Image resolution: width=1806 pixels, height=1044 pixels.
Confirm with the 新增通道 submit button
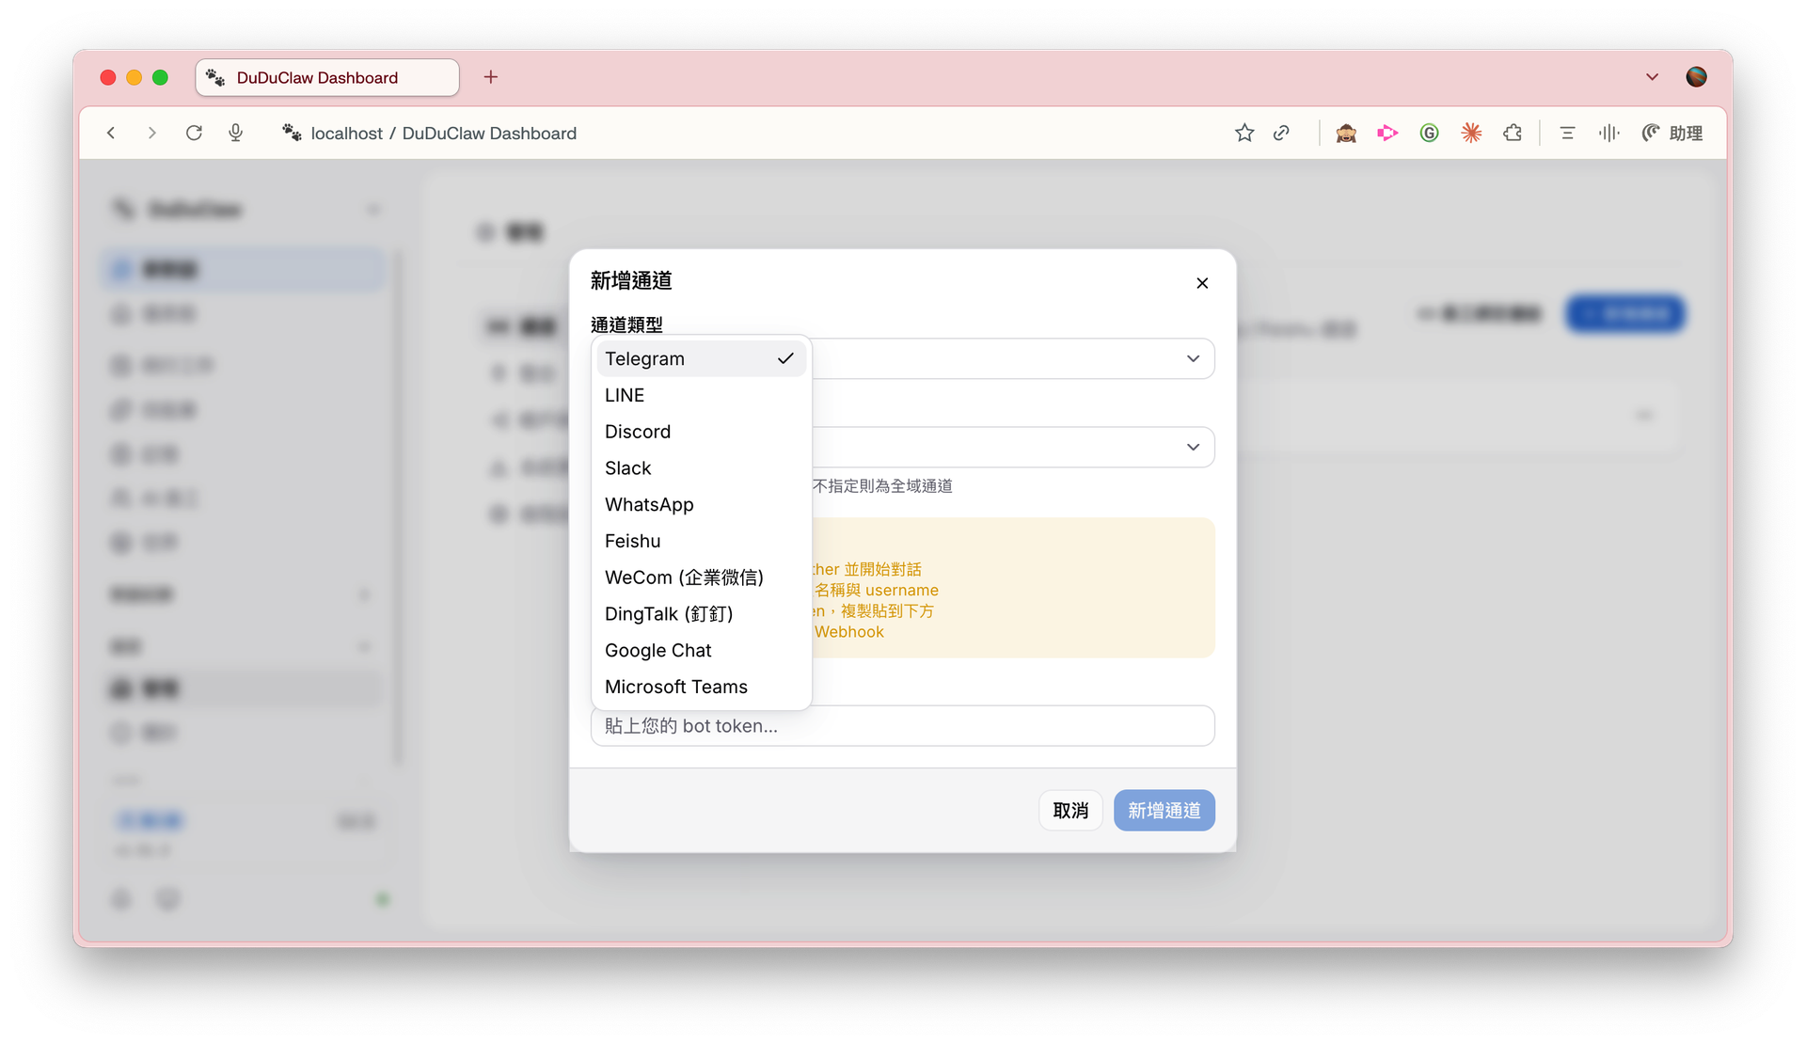[1164, 811]
